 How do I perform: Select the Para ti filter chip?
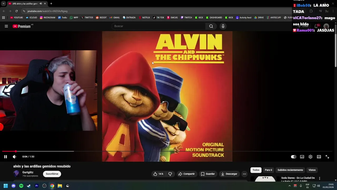pos(268,170)
